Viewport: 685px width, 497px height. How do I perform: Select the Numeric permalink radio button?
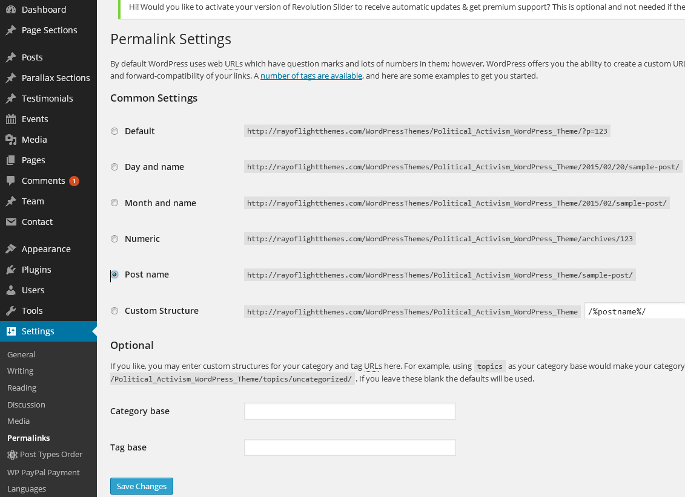[114, 239]
